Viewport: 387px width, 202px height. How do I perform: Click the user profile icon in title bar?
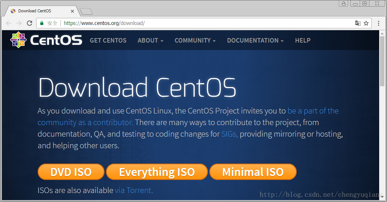pyautogui.click(x=344, y=3)
